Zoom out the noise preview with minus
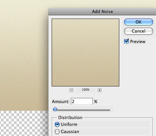Screen dimensions: 156x136 pyautogui.click(x=71, y=90)
